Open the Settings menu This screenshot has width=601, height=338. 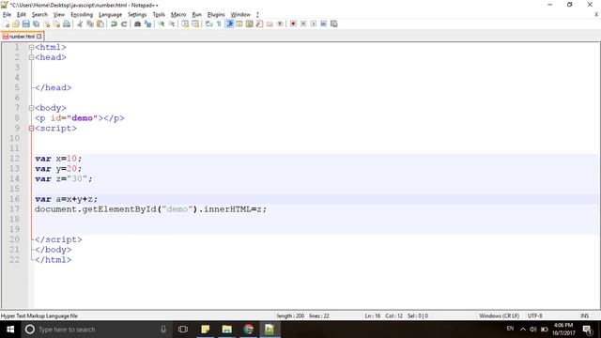pyautogui.click(x=137, y=15)
